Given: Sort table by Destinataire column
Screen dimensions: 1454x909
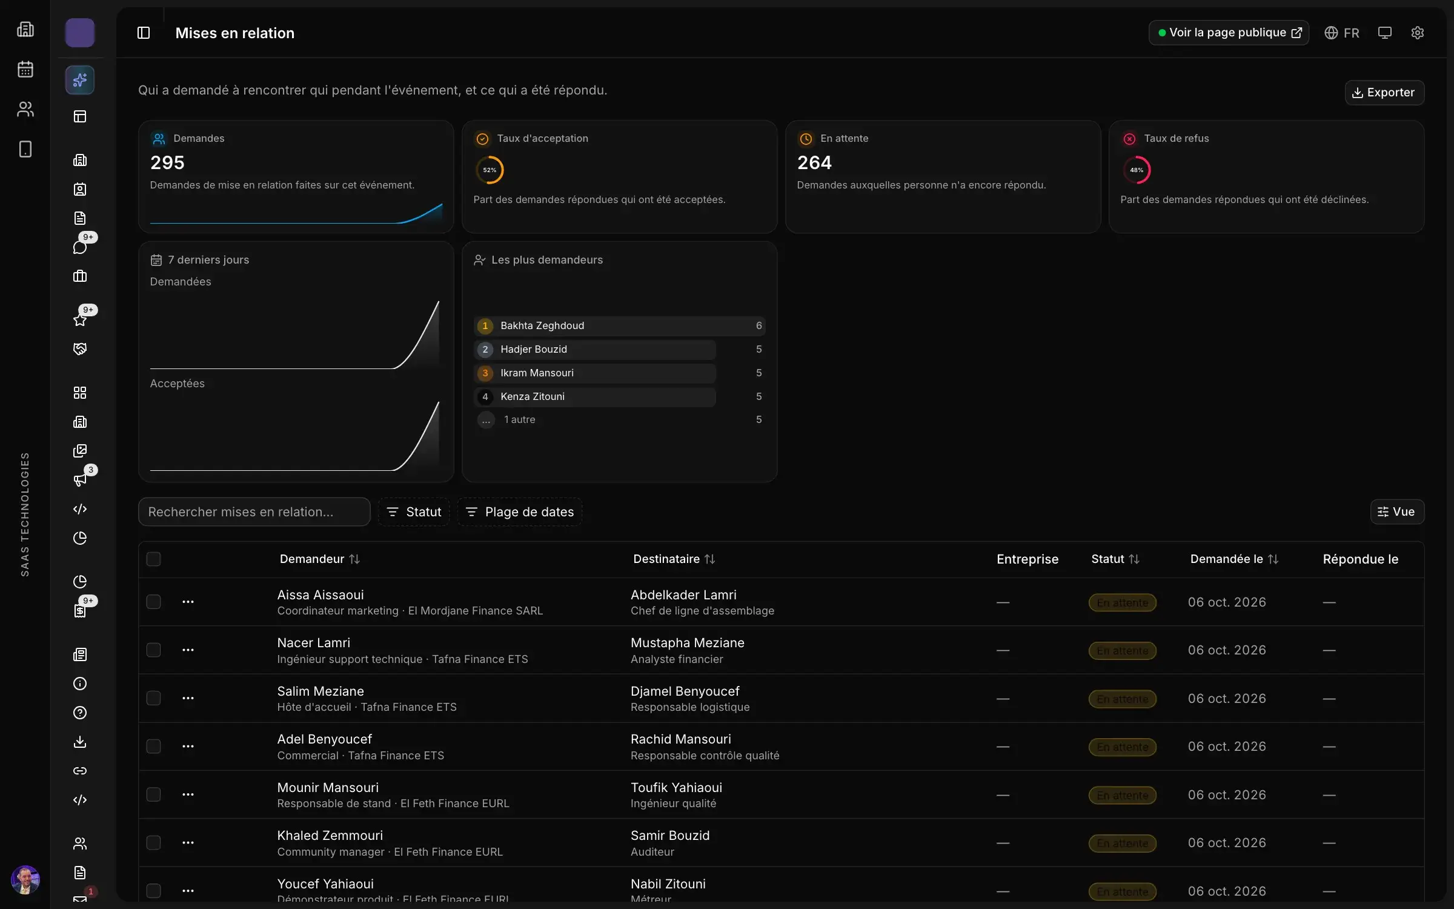Looking at the screenshot, I should (674, 559).
